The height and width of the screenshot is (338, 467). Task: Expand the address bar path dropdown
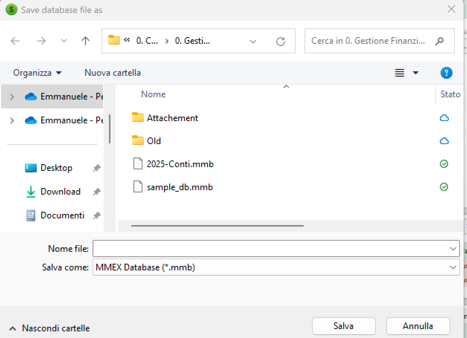(253, 41)
